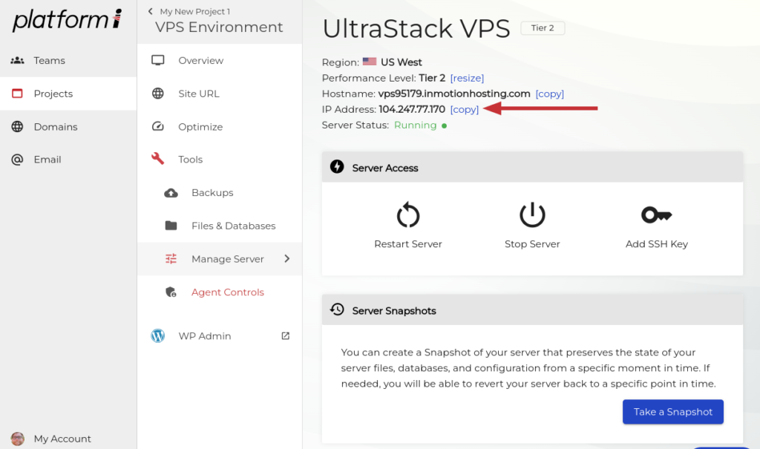Click the Files & Databases folder icon

[x=171, y=226]
